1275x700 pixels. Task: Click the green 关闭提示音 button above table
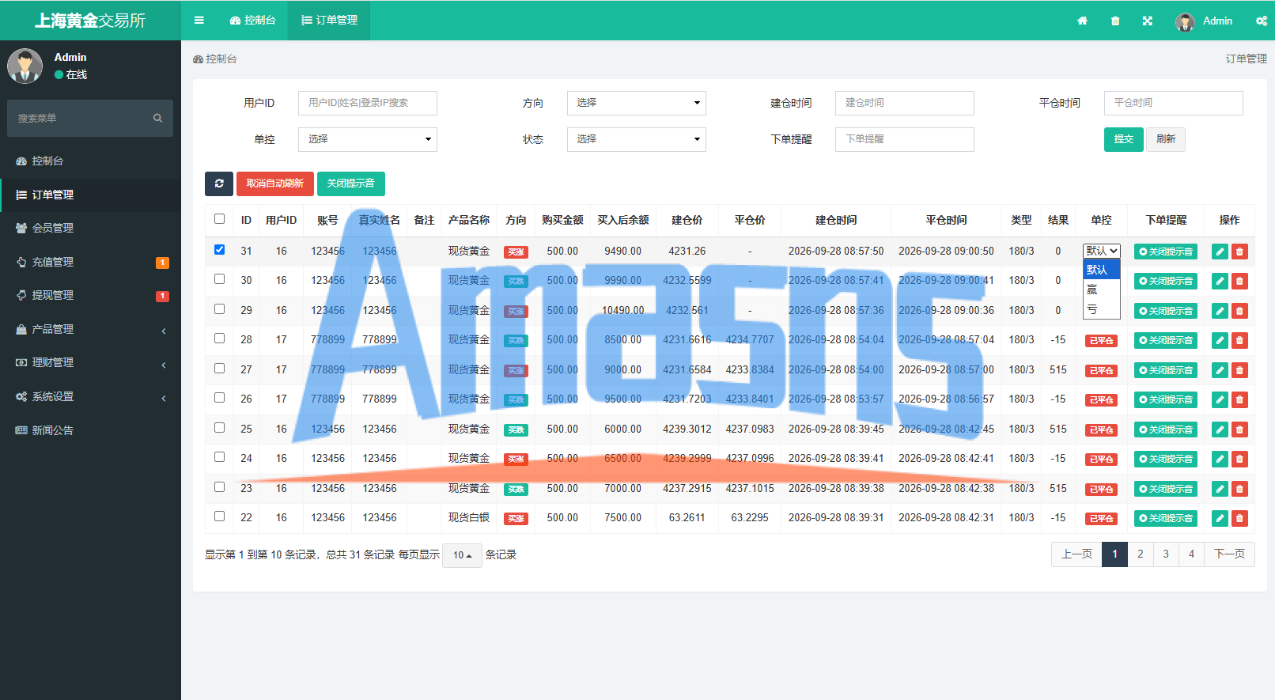(351, 184)
